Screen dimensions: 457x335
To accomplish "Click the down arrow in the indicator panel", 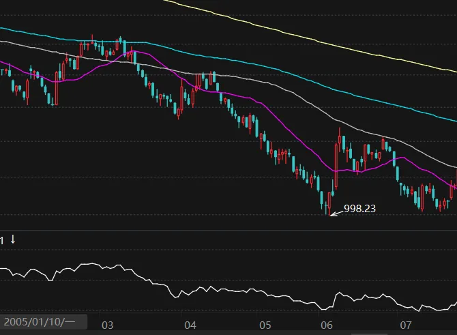I will (x=12, y=239).
